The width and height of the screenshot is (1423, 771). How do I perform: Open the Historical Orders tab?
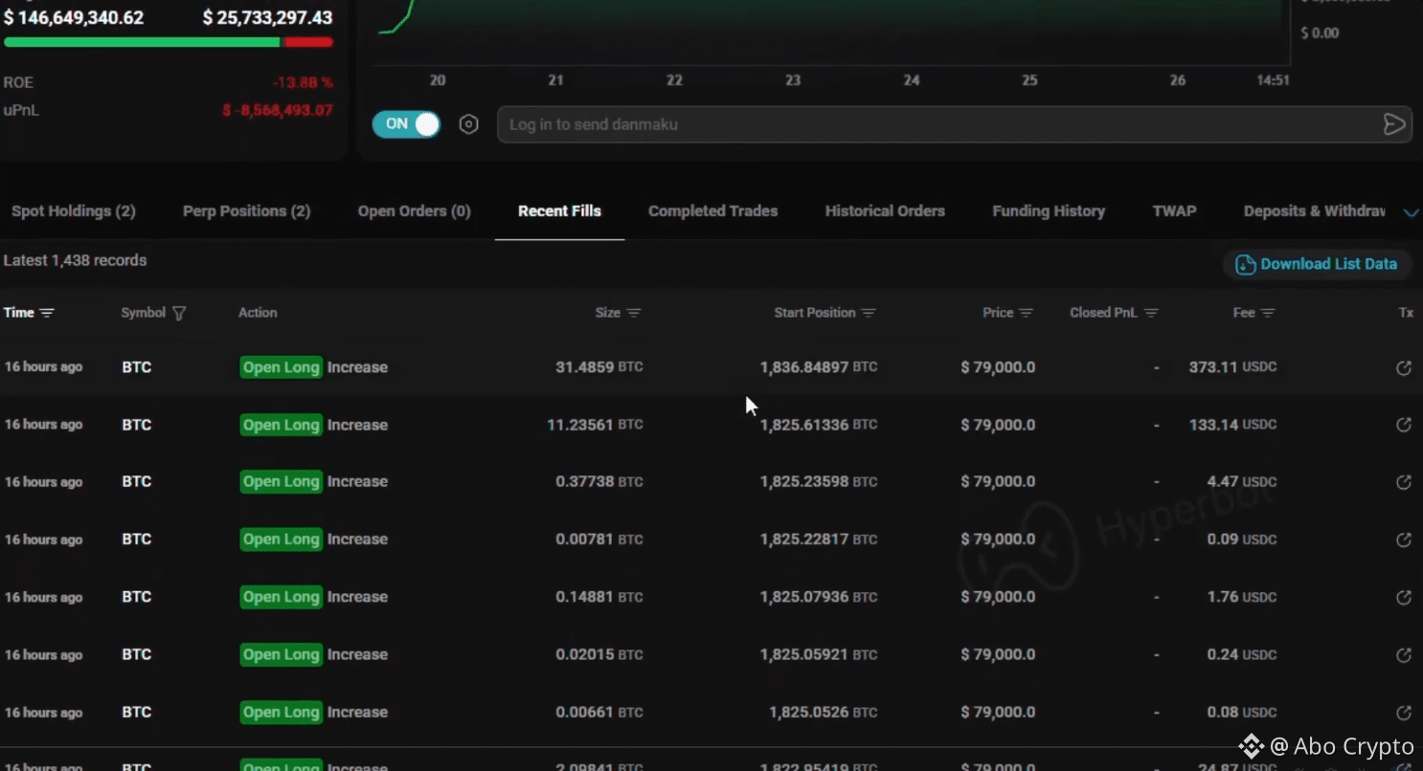click(885, 211)
